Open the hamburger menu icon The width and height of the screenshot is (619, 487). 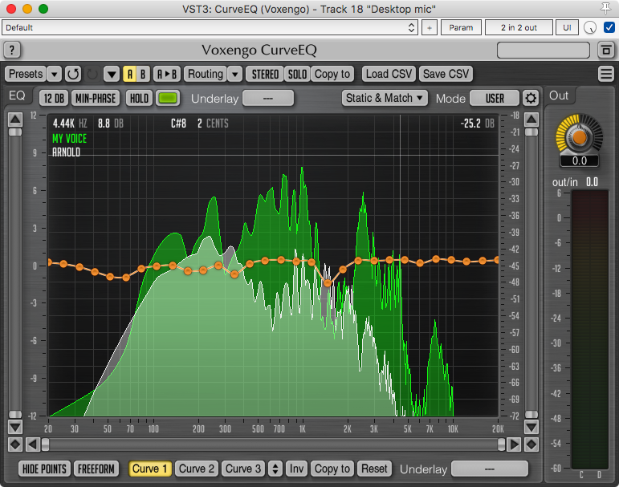coord(606,74)
